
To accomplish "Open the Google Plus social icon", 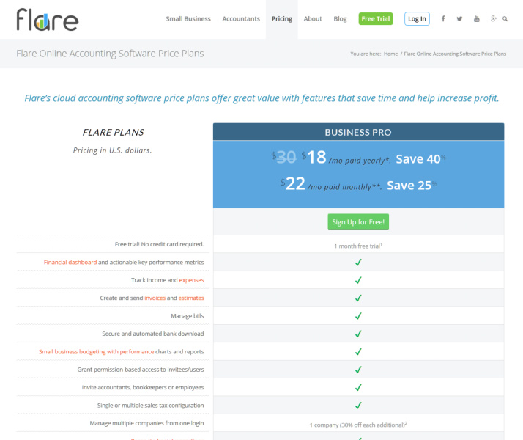I will pyautogui.click(x=494, y=18).
